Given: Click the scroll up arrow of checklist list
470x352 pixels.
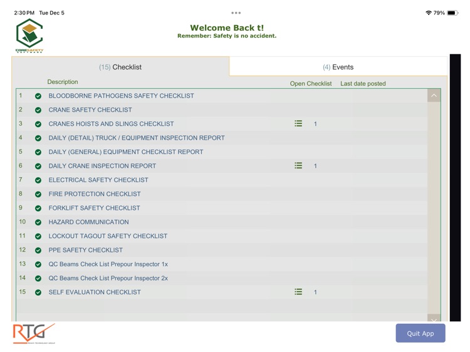Looking at the screenshot, I should (x=434, y=96).
